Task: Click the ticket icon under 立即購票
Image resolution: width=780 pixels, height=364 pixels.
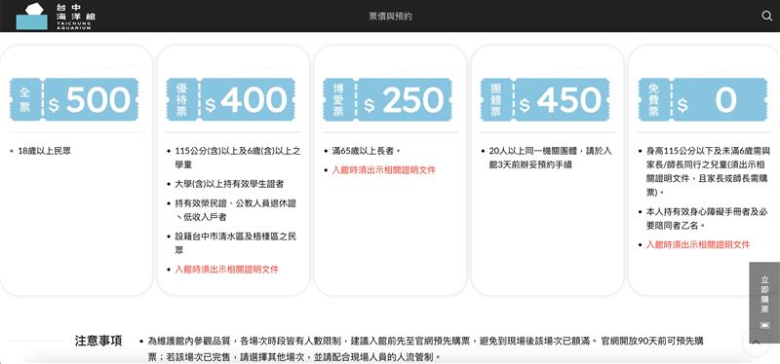Action: pos(764,325)
